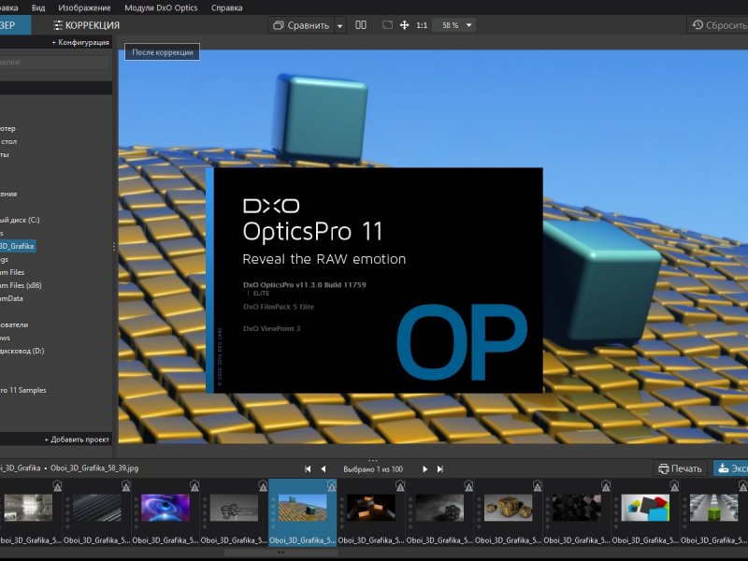Click the Выбрано 1 из 100 counter
The image size is (748, 561).
tap(373, 469)
